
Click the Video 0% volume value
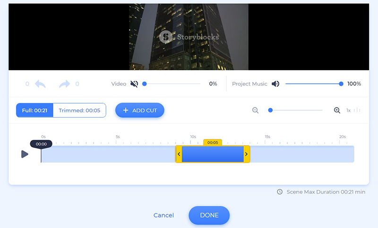(213, 84)
